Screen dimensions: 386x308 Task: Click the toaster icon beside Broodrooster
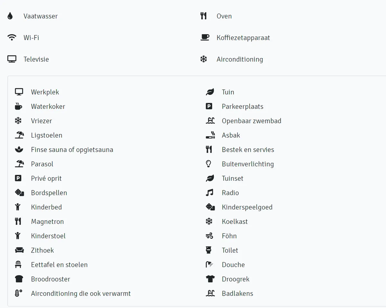coord(19,279)
